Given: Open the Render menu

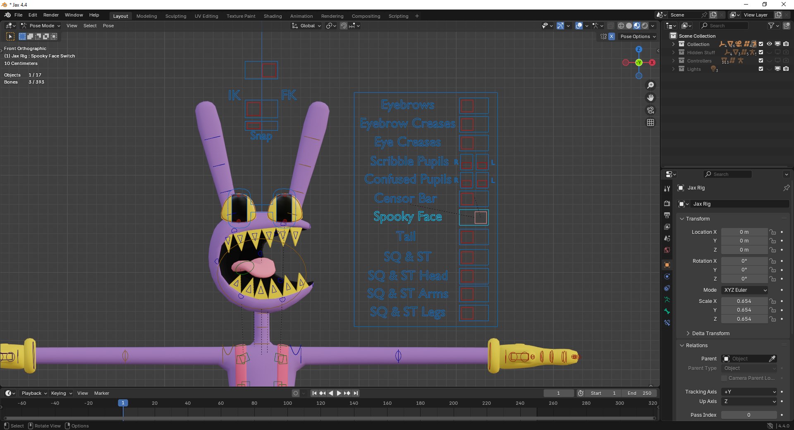Looking at the screenshot, I should pos(51,15).
